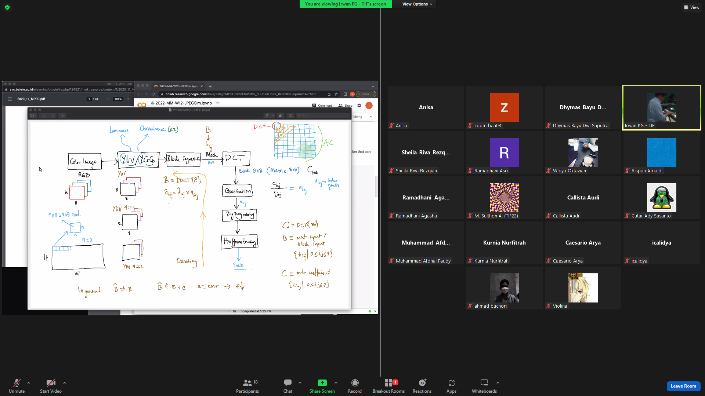The height and width of the screenshot is (396, 705).
Task: Open the Colab account avatar
Action: pyautogui.click(x=369, y=106)
